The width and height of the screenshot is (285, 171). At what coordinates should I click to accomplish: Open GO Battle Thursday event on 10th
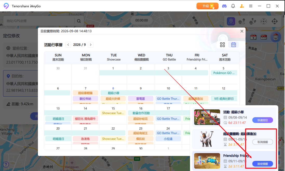pyautogui.click(x=168, y=98)
